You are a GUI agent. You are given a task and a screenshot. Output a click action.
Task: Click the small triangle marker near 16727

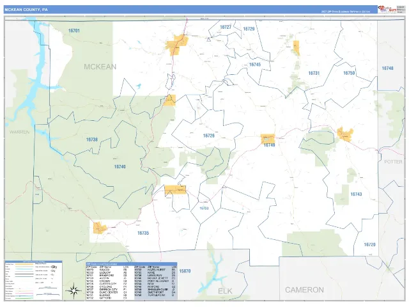tap(209, 40)
